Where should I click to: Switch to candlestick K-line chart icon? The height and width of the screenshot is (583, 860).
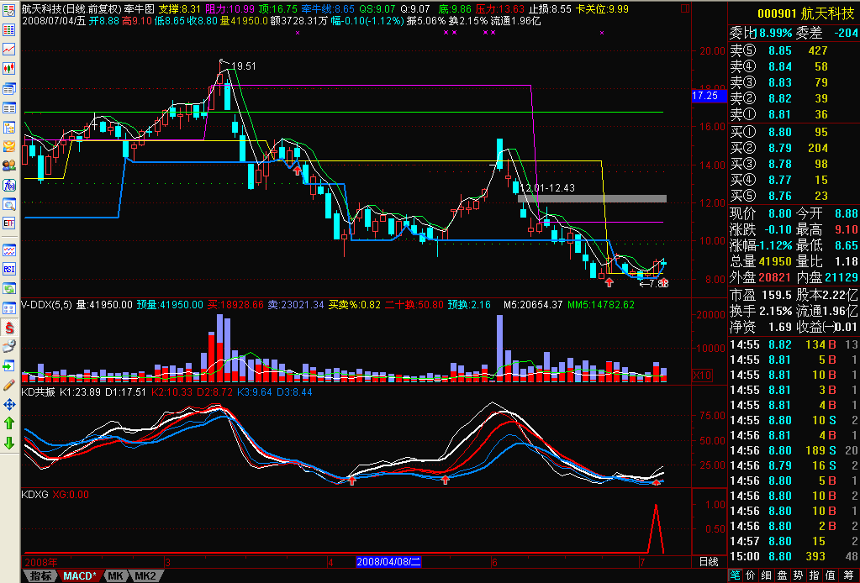(8, 69)
